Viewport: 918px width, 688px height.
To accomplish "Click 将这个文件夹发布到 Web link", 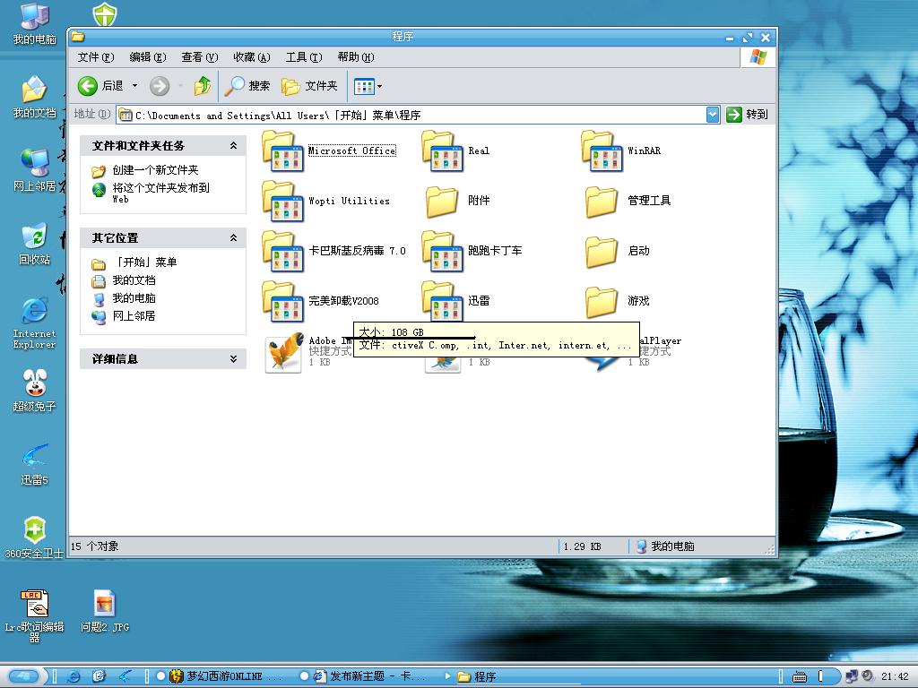I will point(161,193).
